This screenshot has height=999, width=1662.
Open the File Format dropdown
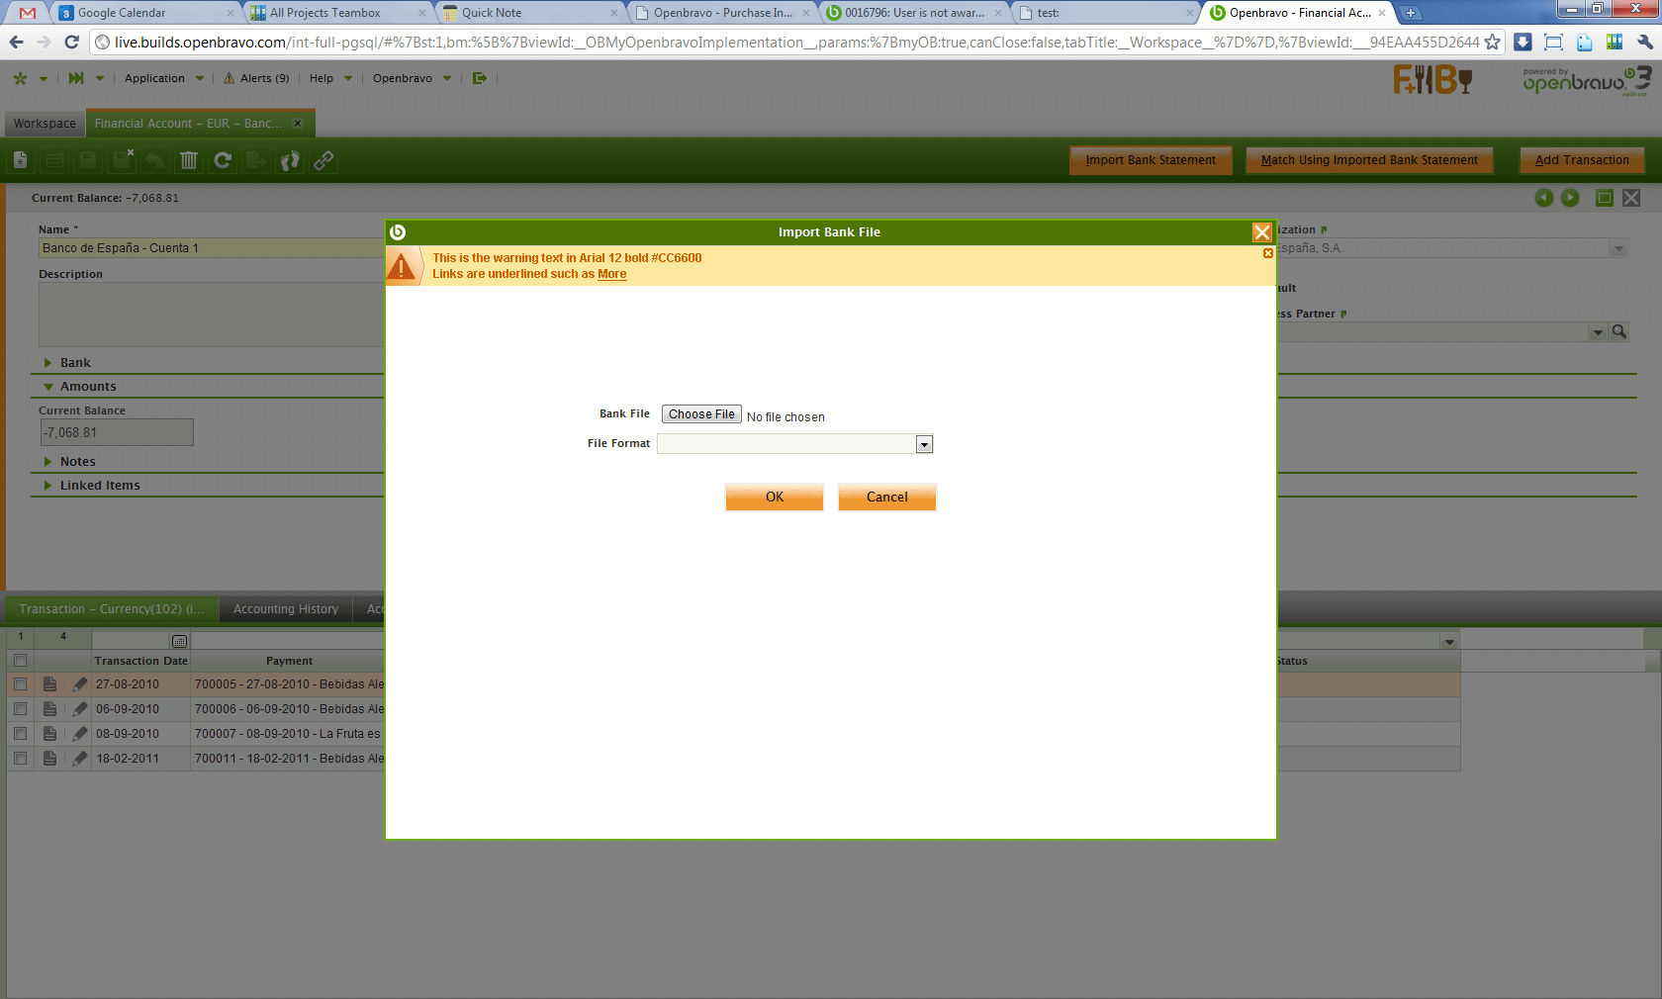tap(924, 444)
